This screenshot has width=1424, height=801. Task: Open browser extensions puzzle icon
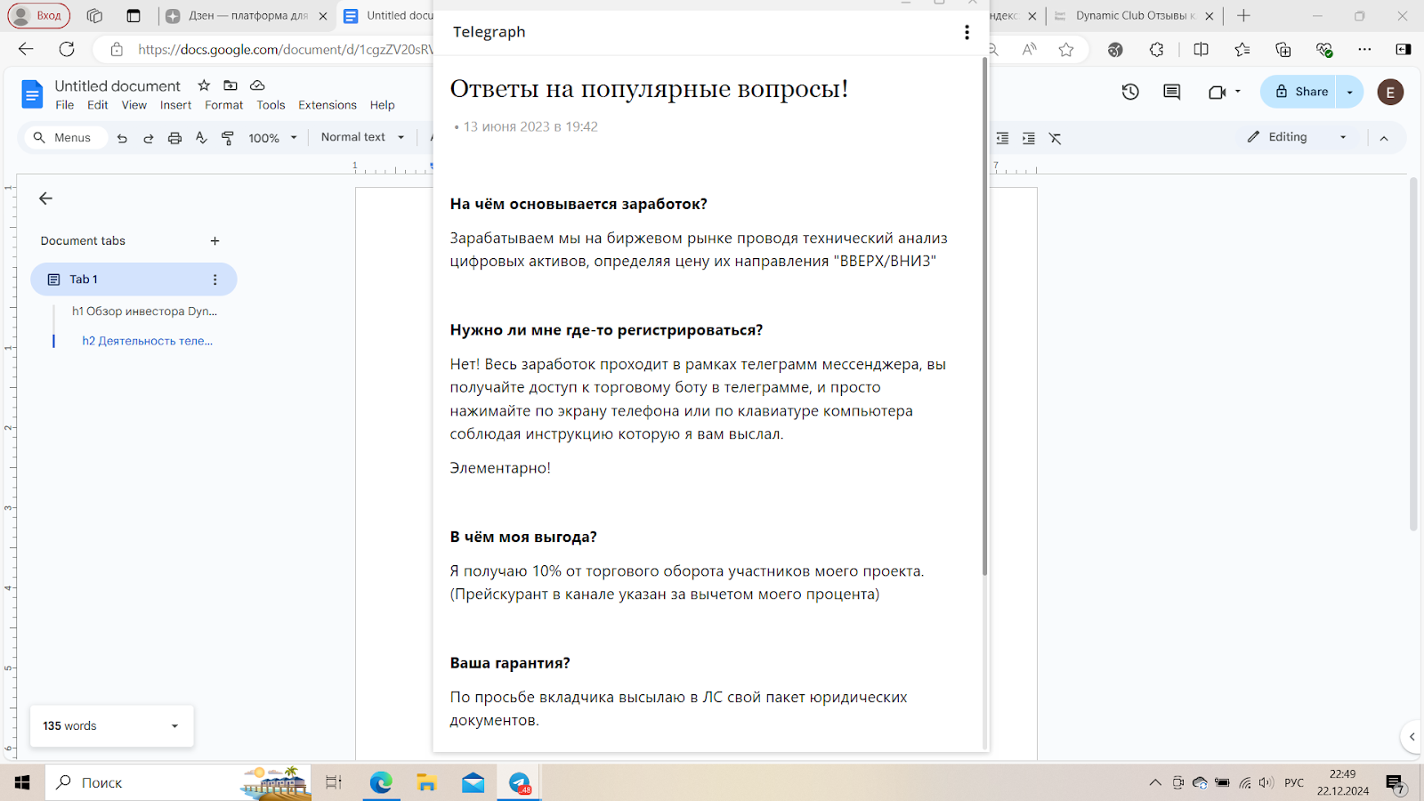coord(1157,50)
